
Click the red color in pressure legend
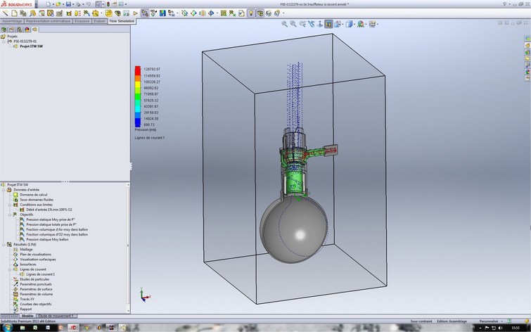pyautogui.click(x=138, y=70)
